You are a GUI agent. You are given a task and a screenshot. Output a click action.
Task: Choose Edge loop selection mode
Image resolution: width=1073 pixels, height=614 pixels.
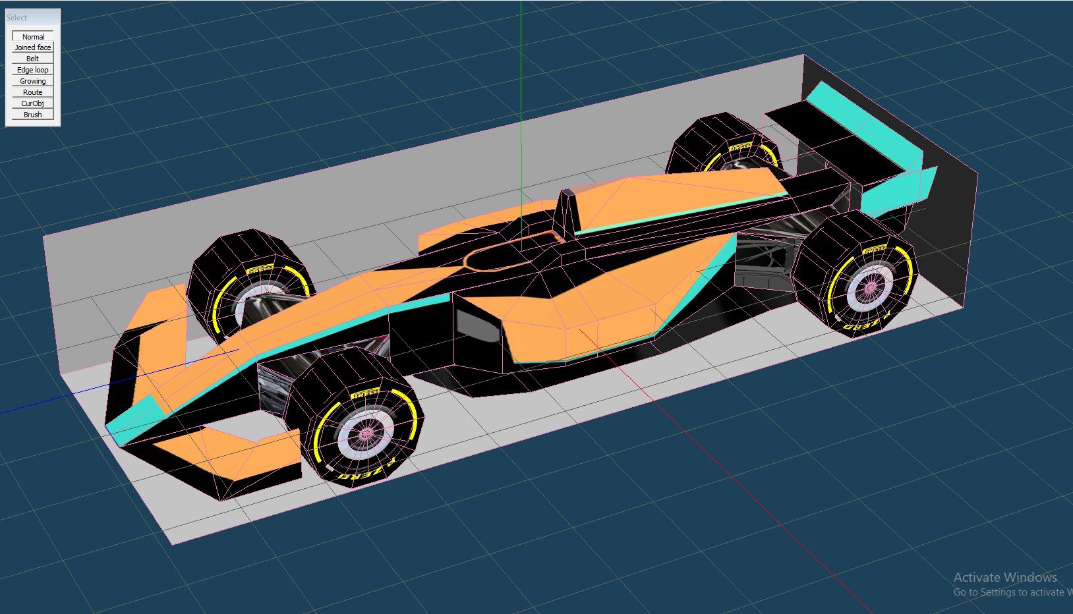tap(33, 70)
